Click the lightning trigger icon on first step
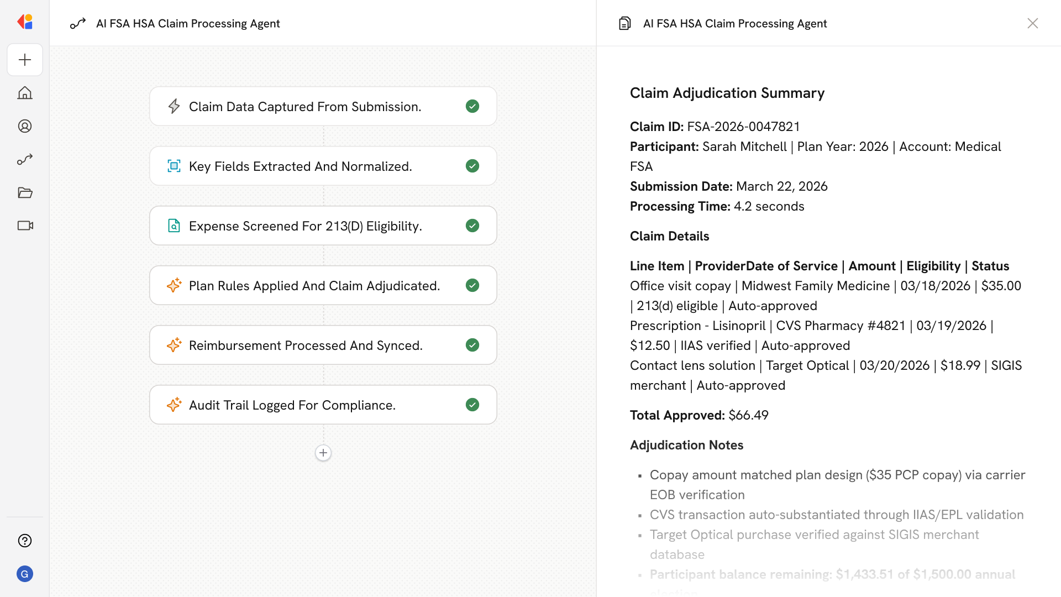The height and width of the screenshot is (597, 1061). coord(174,106)
